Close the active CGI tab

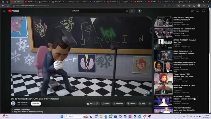click(x=22, y=2)
